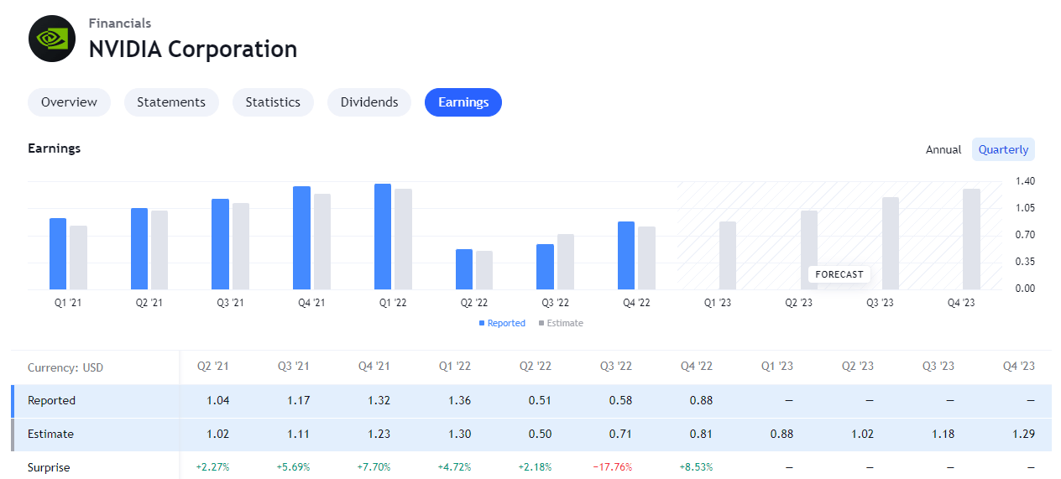
Task: Click the Q2 '22 reported blue bar
Action: (464, 268)
